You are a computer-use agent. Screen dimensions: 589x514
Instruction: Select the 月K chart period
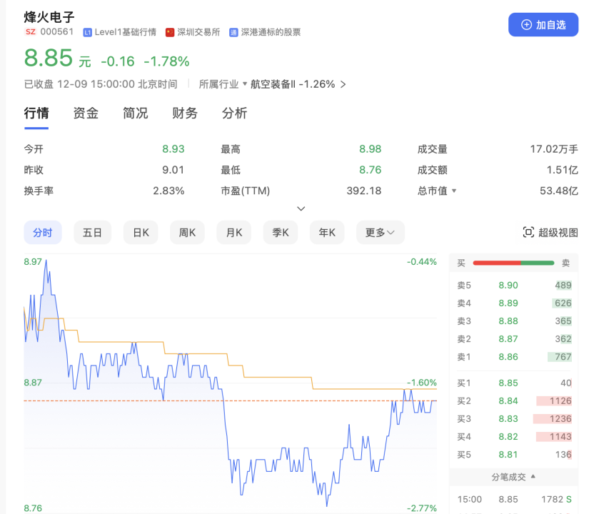click(234, 233)
